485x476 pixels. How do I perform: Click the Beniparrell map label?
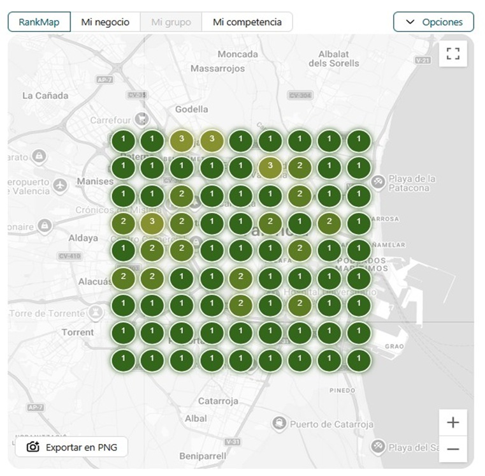[203, 456]
